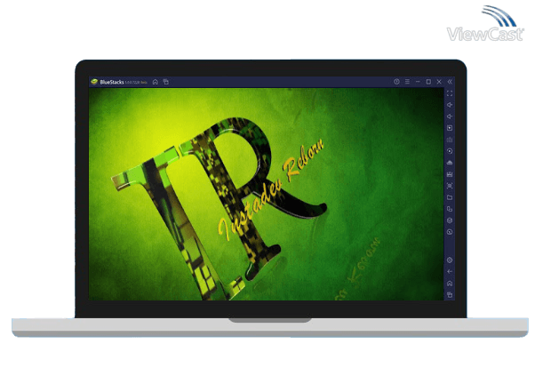Click the back arrow in side toolbar
This screenshot has width=535, height=368.
[x=450, y=272]
